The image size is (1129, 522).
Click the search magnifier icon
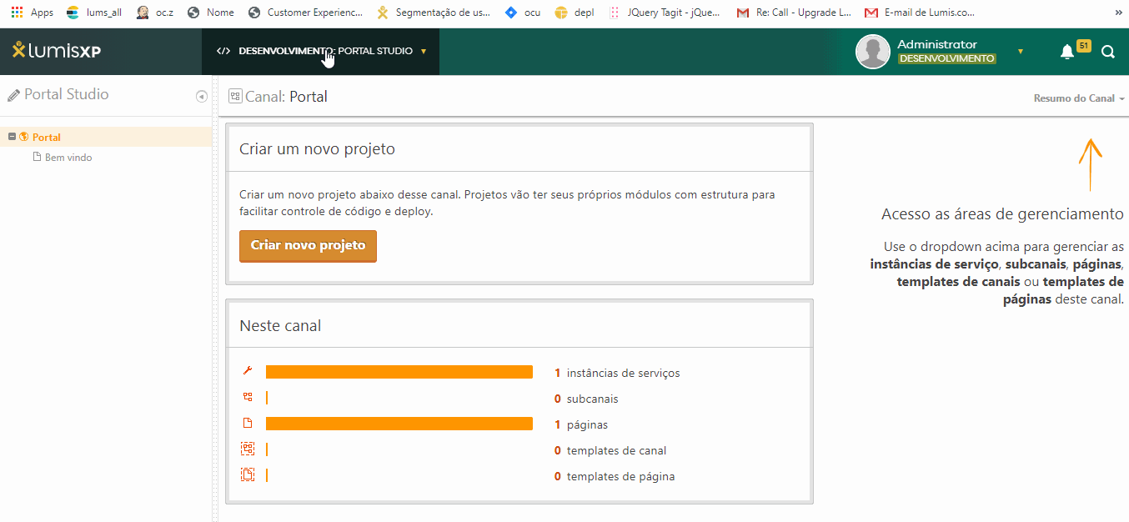pyautogui.click(x=1108, y=52)
